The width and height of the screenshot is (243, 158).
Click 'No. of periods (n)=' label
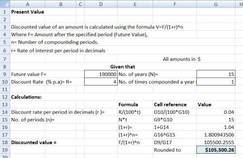[x=33, y=120]
